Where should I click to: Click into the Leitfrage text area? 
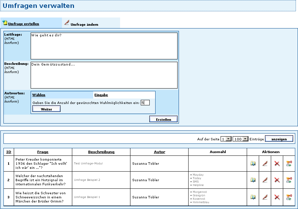(104, 46)
